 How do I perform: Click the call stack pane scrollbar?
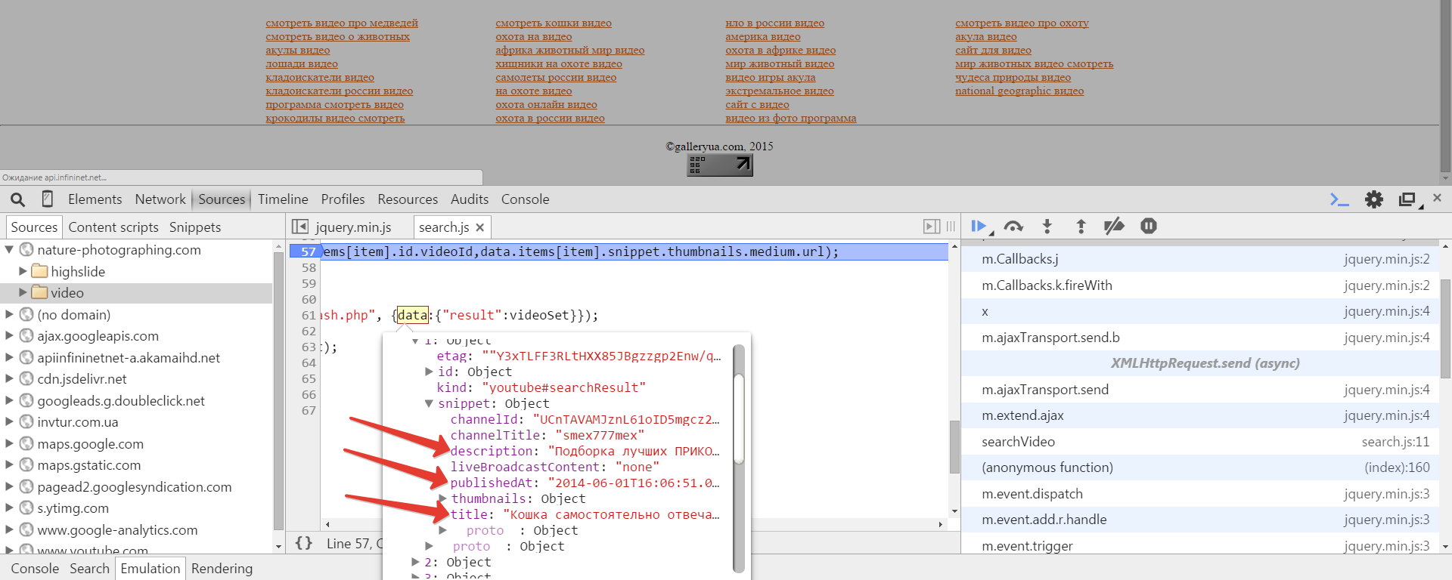[1446, 329]
